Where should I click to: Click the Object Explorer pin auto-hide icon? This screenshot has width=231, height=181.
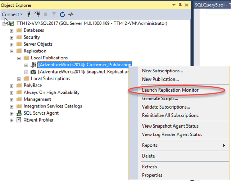pyautogui.click(x=180, y=5)
